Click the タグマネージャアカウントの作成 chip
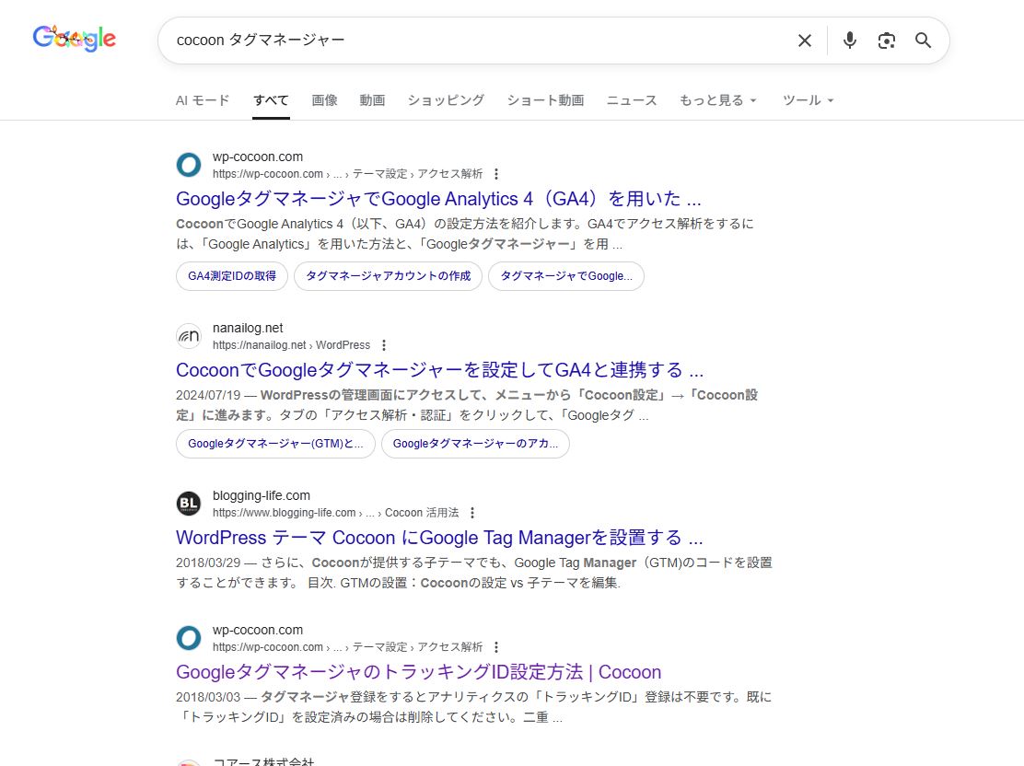The image size is (1024, 766). tap(388, 276)
